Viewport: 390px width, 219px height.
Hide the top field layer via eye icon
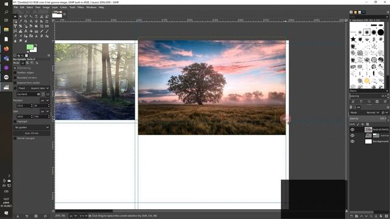pyautogui.click(x=352, y=130)
